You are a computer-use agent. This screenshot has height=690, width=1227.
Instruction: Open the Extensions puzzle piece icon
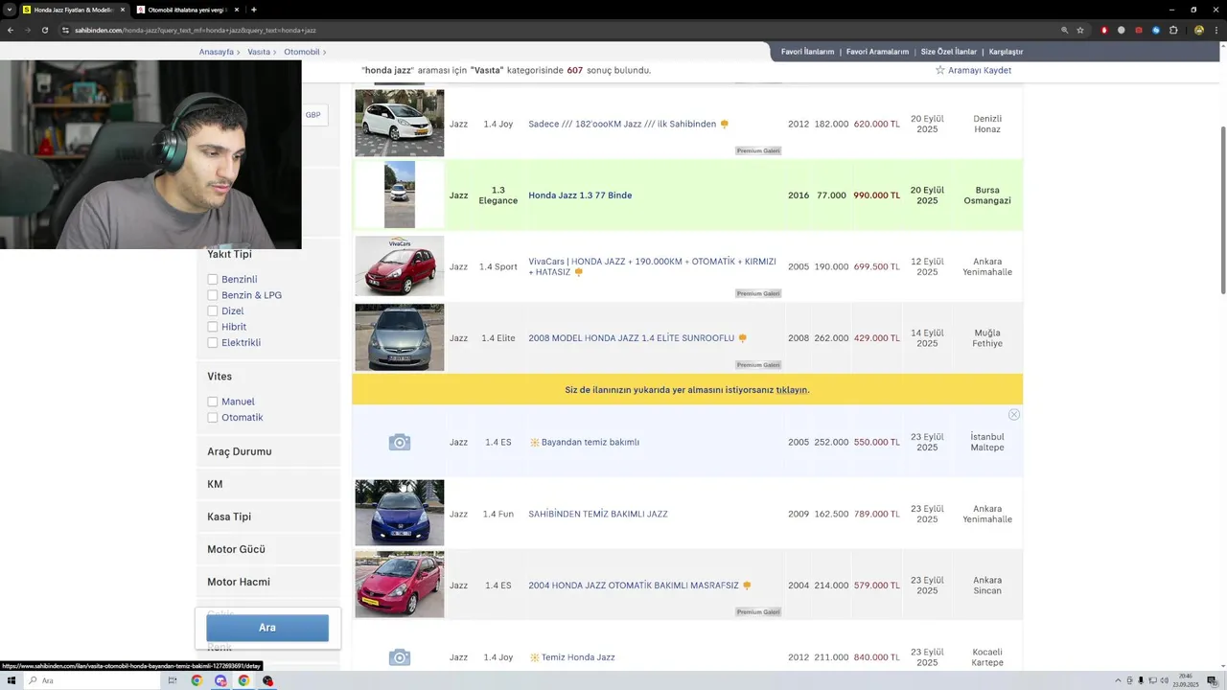1173,30
